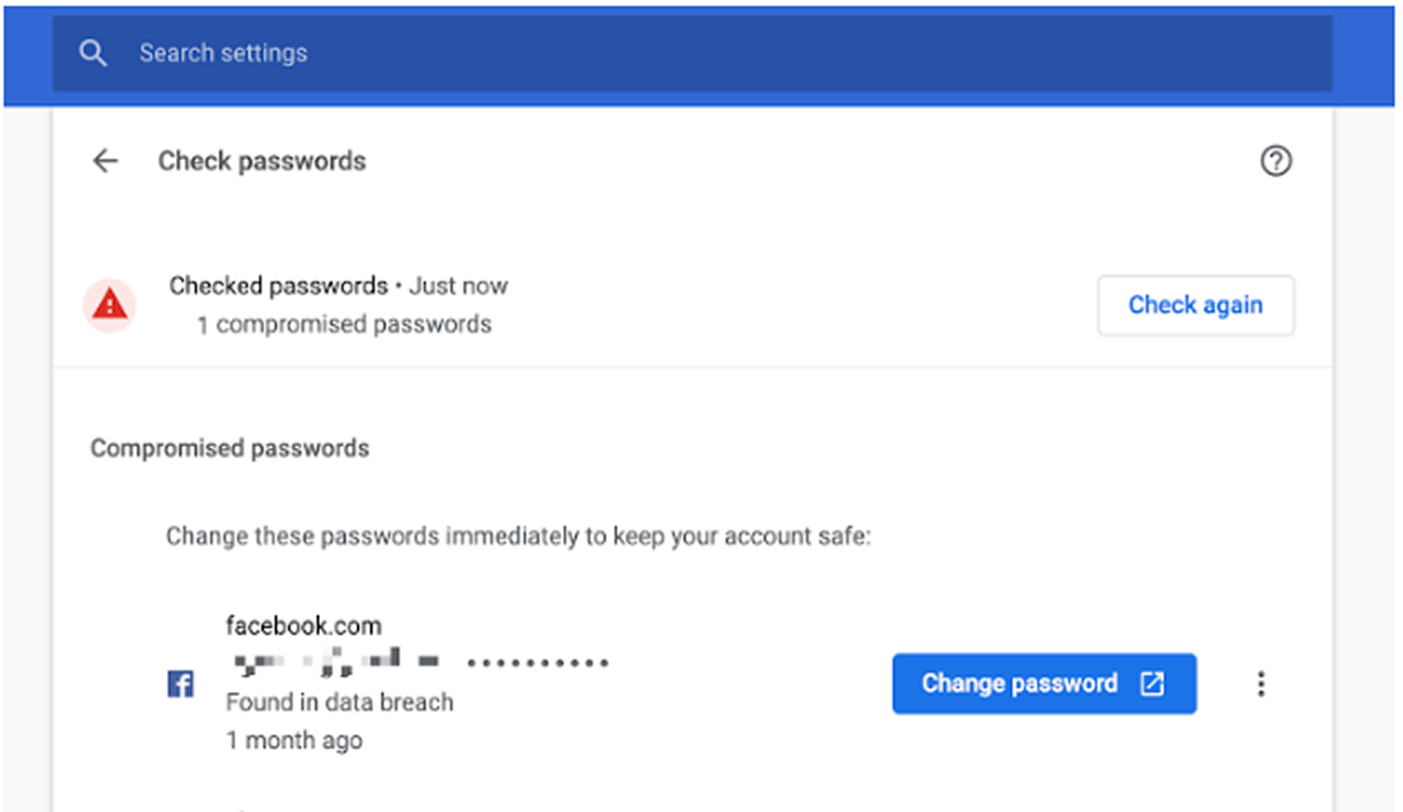This screenshot has height=812, width=1403.
Task: Click the 'Change these passwords immediately' notice
Action: (519, 536)
